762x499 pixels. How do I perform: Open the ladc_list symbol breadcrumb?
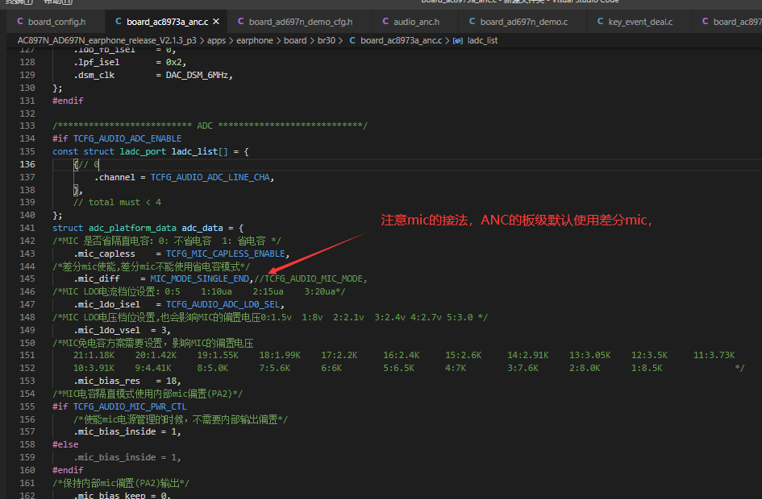click(x=482, y=40)
